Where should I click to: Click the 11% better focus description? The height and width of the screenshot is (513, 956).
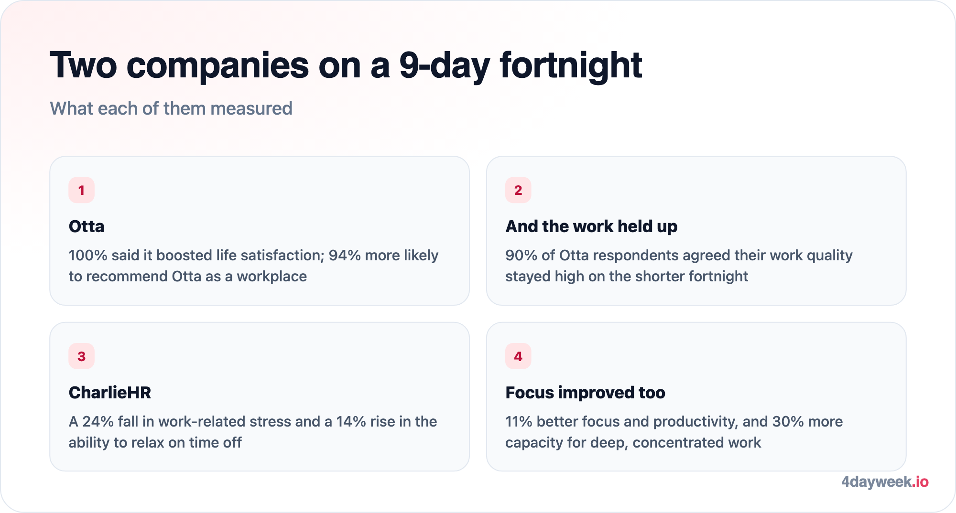point(674,432)
